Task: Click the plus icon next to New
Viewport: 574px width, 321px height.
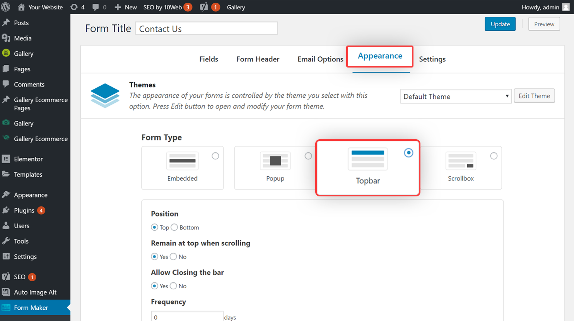Action: click(118, 7)
